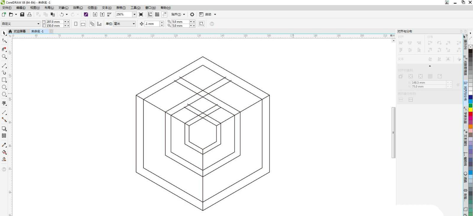Open the 贴齐(T) snap options

coord(178,14)
